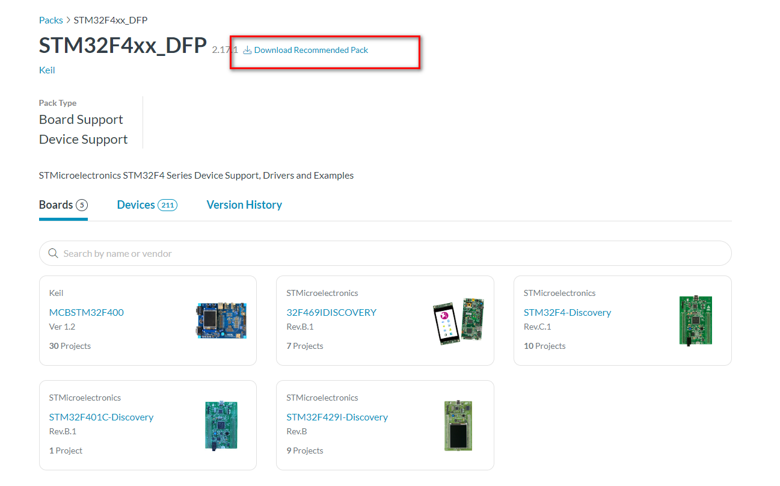
Task: Open the 32F469IDISCOVERY board link
Action: tap(331, 312)
